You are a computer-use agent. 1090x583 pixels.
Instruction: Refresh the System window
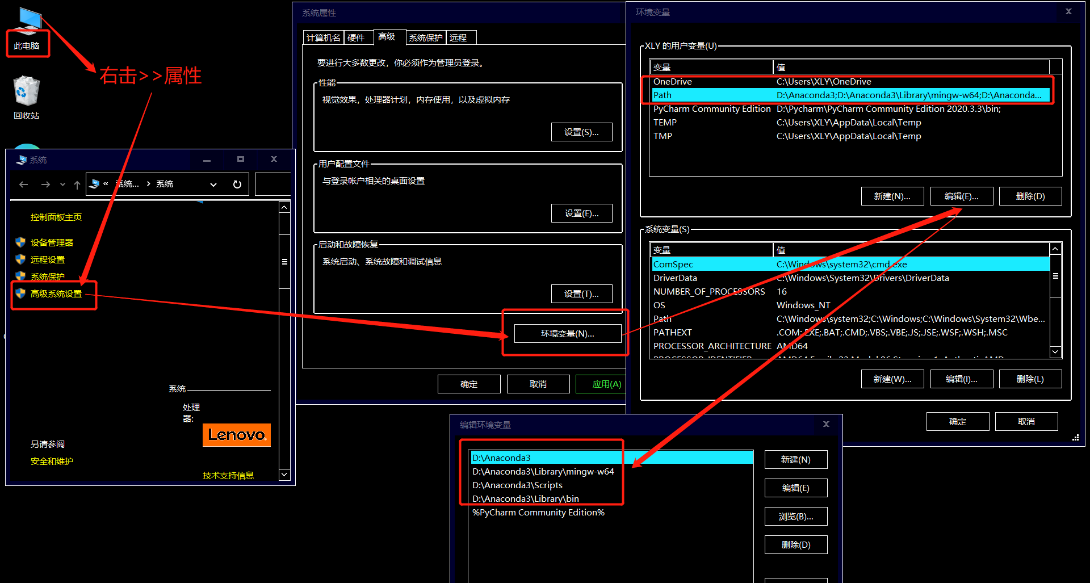[237, 184]
